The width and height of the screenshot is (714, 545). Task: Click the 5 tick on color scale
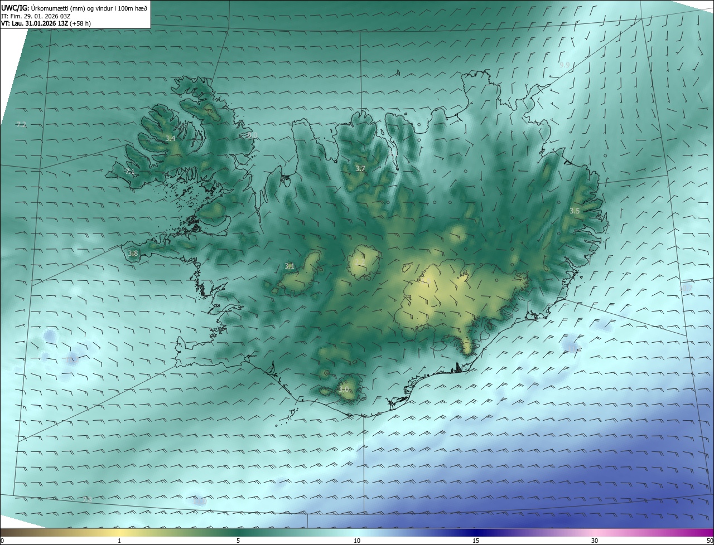pos(238,541)
